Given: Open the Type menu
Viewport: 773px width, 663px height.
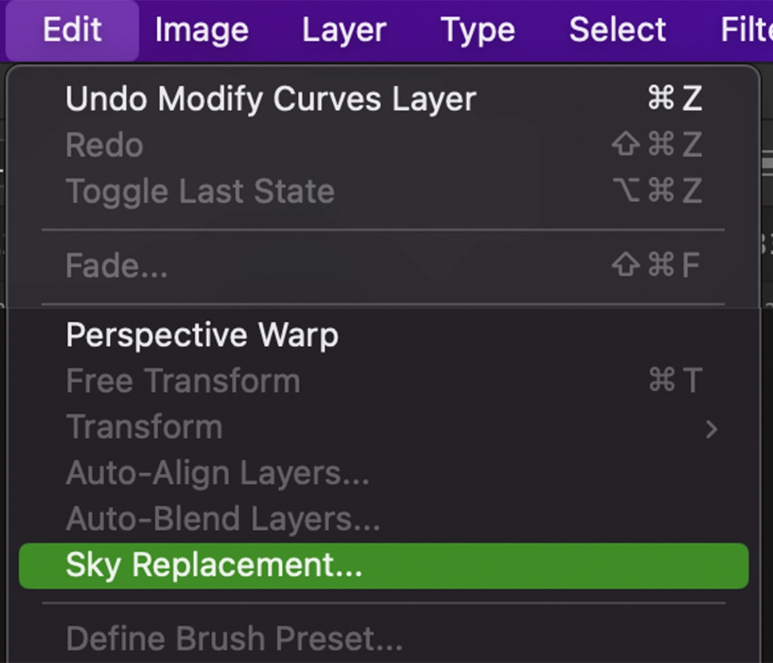Looking at the screenshot, I should [x=478, y=30].
